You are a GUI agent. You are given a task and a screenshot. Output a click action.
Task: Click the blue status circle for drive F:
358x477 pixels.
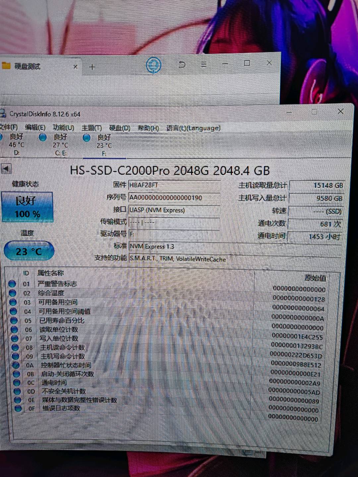point(87,138)
